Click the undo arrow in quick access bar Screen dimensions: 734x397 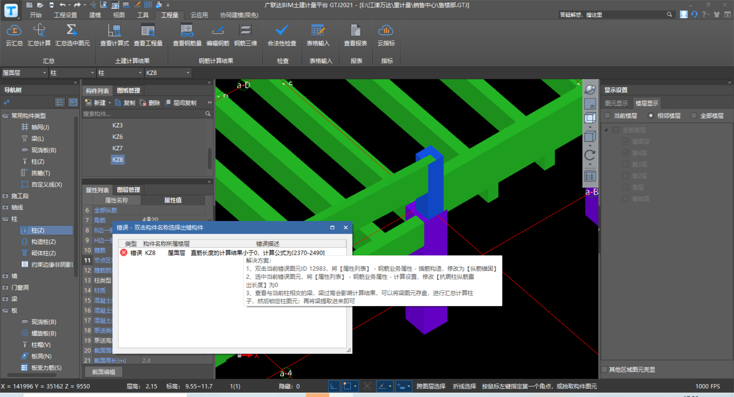coord(63,5)
